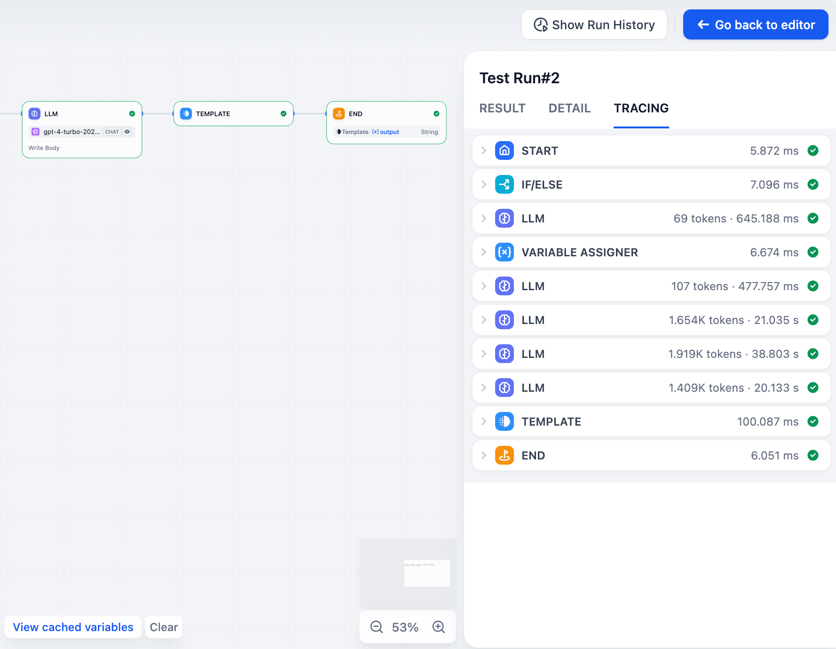Open View cached variables

coord(73,627)
